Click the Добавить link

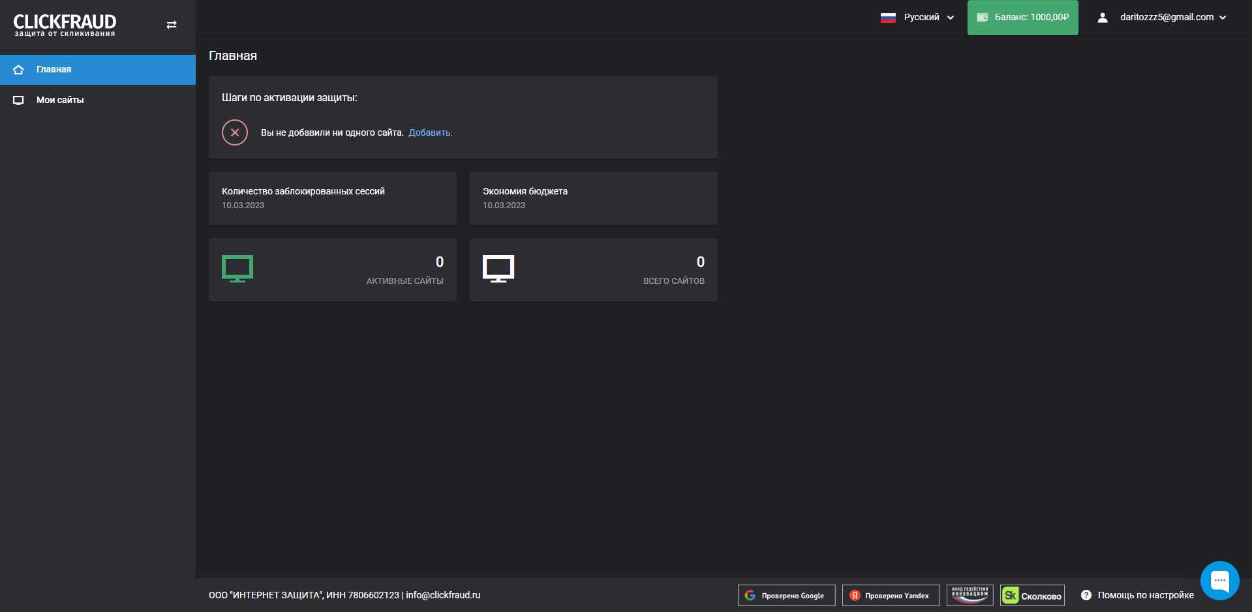[430, 132]
